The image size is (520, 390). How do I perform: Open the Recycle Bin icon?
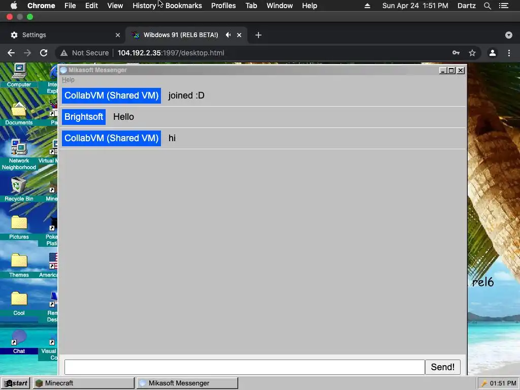19,189
